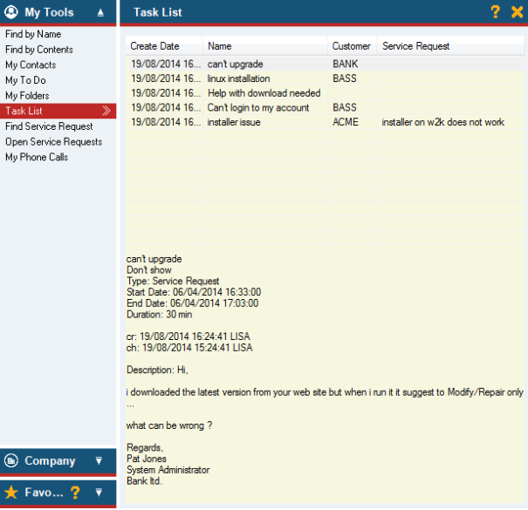Close the Task List panel with X
528x510 pixels.
(517, 12)
